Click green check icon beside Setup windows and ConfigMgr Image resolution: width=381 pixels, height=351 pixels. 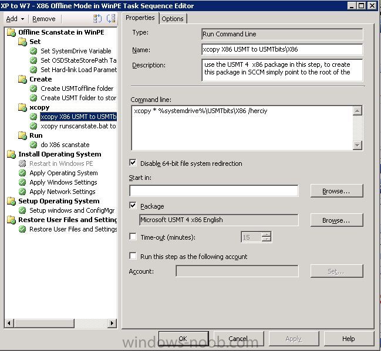coord(22,210)
